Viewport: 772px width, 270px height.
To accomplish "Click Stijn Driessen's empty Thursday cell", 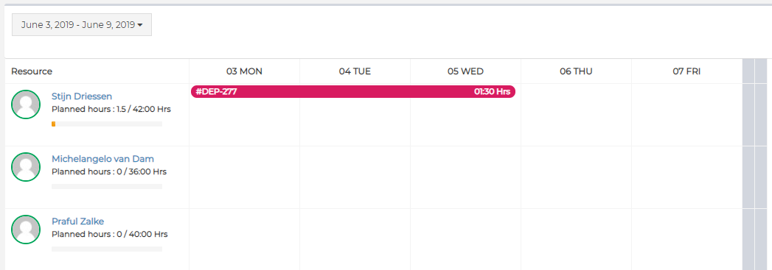I will tap(576, 115).
